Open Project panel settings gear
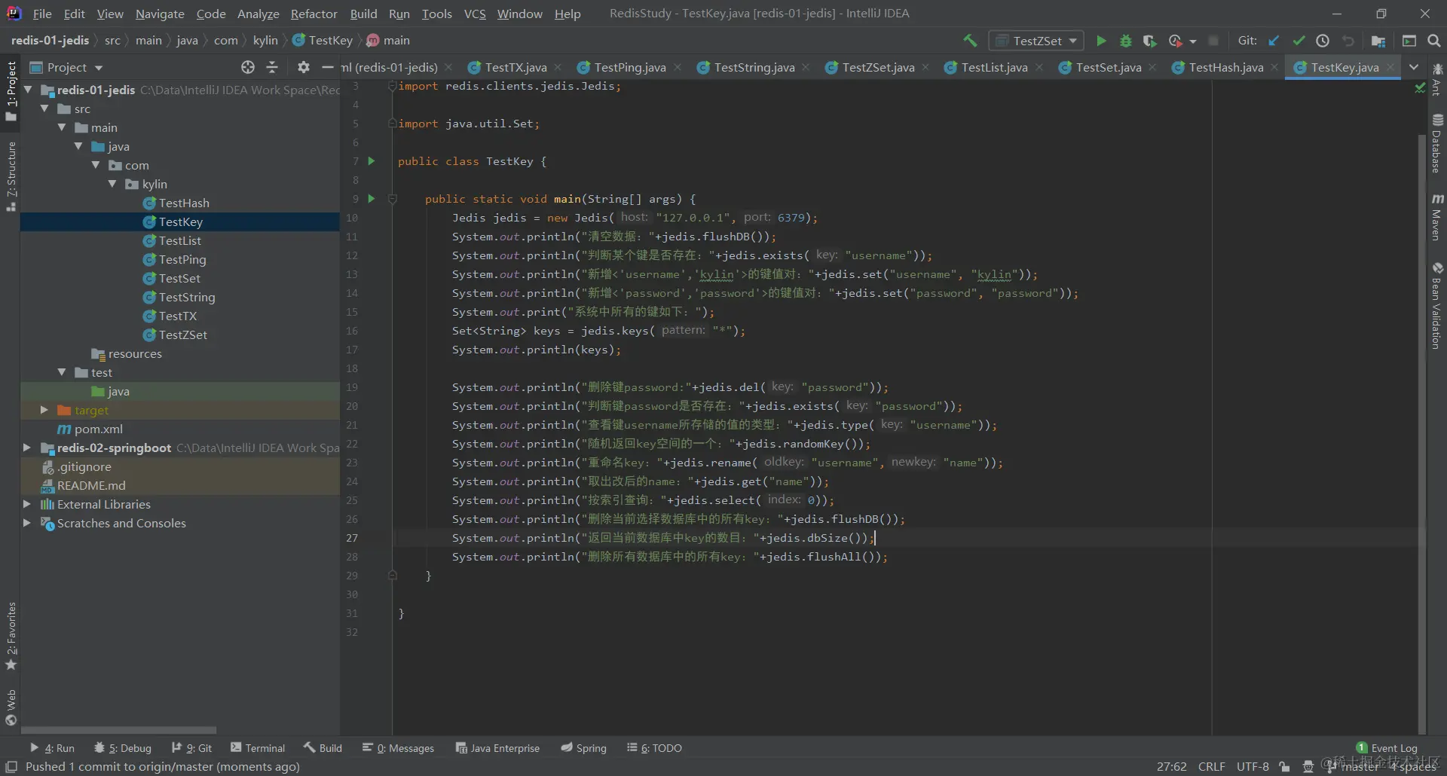This screenshot has width=1447, height=776. pos(303,67)
